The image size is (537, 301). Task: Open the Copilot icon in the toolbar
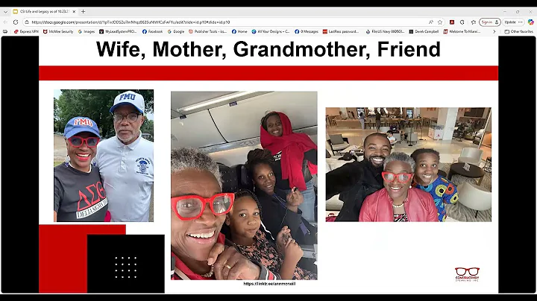(x=530, y=22)
